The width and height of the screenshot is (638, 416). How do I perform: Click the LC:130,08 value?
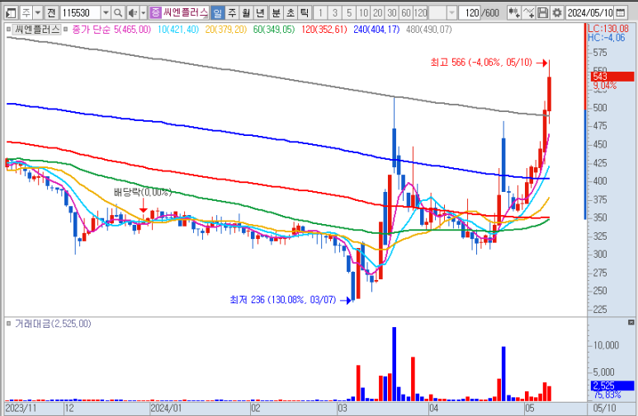(x=608, y=29)
